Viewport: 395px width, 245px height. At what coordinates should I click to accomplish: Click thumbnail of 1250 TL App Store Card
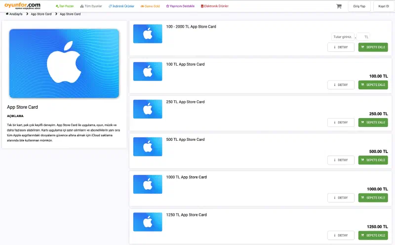tap(148, 222)
